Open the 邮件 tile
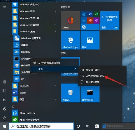Screen dimensions: 135x130 (110, 21)
